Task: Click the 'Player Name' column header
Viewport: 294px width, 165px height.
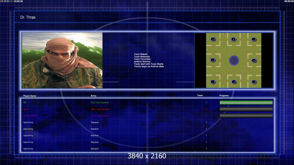Action: [30, 96]
